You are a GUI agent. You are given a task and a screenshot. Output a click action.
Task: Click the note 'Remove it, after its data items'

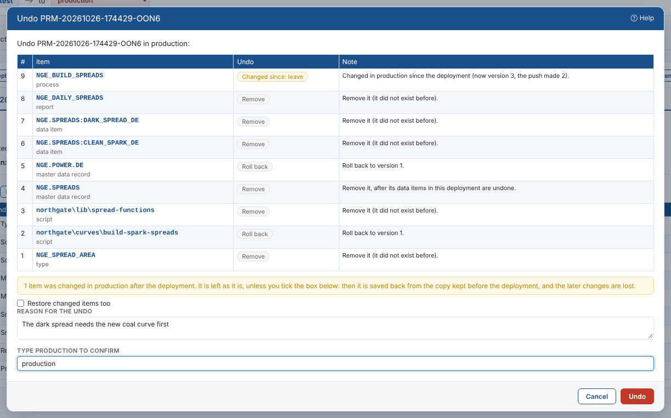click(x=429, y=188)
